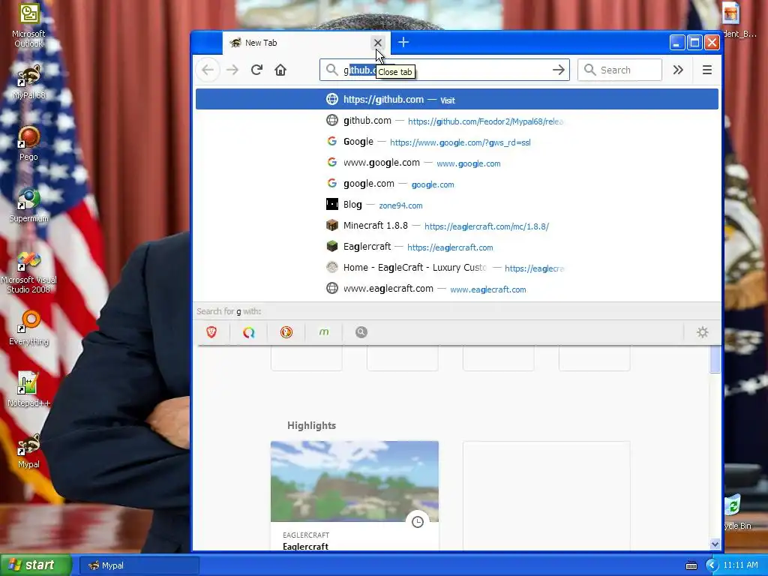The height and width of the screenshot is (576, 768).
Task: Open the Eaglercraft highlight thumbnail
Action: click(x=355, y=481)
